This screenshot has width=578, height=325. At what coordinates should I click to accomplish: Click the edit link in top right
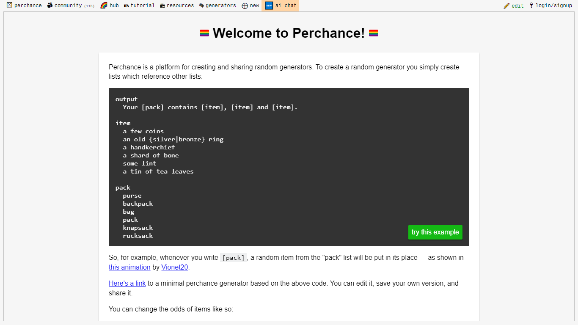pyautogui.click(x=514, y=6)
